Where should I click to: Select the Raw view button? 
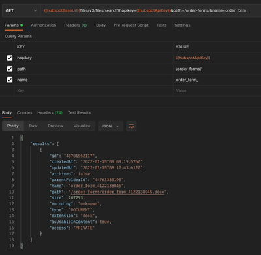33,126
